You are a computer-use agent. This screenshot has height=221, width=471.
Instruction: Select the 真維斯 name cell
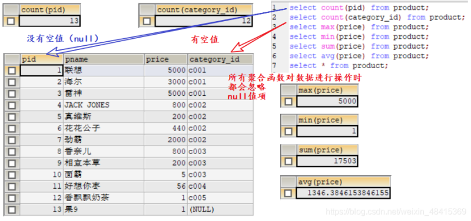pos(104,117)
